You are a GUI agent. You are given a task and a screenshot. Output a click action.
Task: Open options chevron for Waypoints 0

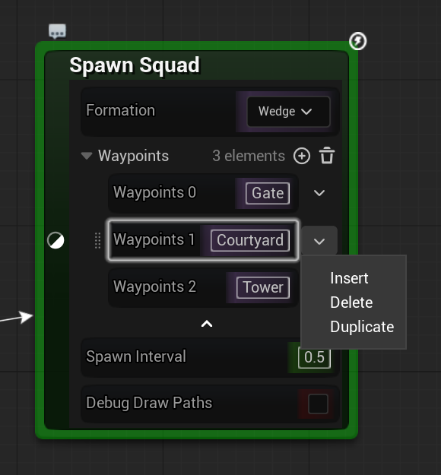[319, 193]
